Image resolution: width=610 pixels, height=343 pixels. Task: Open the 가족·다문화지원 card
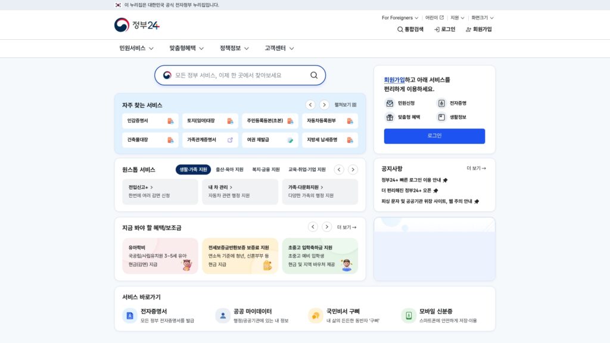tap(320, 191)
